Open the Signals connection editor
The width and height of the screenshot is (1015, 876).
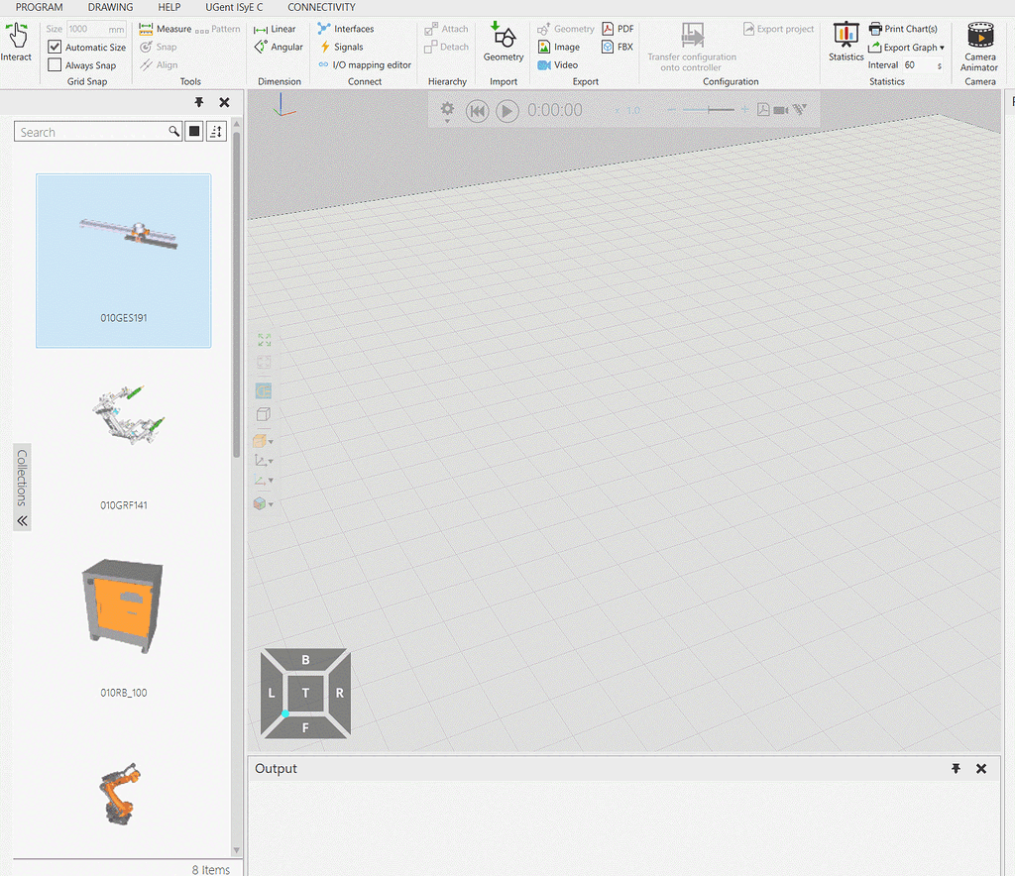tap(342, 47)
